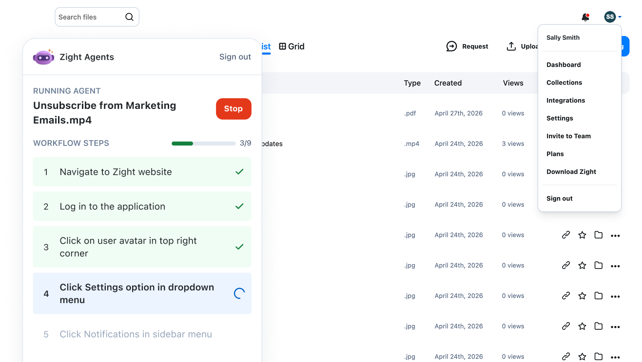Select step 5 Click Notifications in sidebar menu

click(142, 334)
